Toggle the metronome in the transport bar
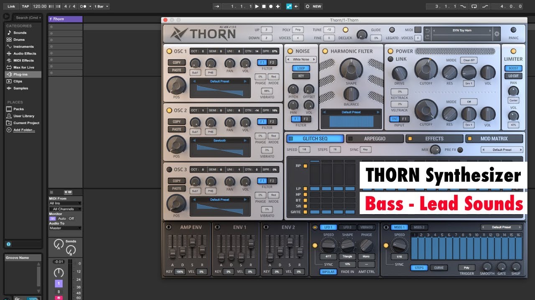 (83, 6)
